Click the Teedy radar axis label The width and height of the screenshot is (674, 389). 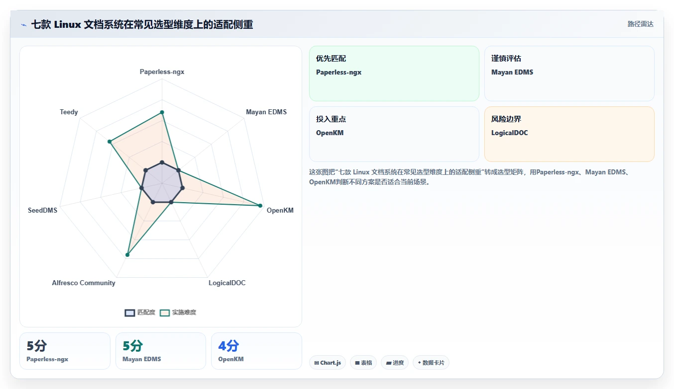[x=69, y=112]
